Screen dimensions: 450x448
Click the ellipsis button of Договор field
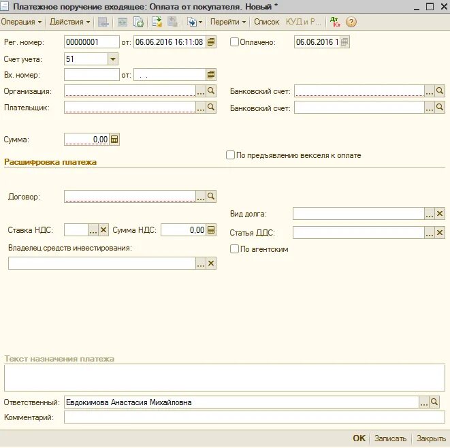(x=201, y=197)
